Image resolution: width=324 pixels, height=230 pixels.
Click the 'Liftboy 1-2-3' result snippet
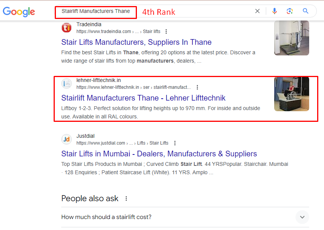coord(161,112)
